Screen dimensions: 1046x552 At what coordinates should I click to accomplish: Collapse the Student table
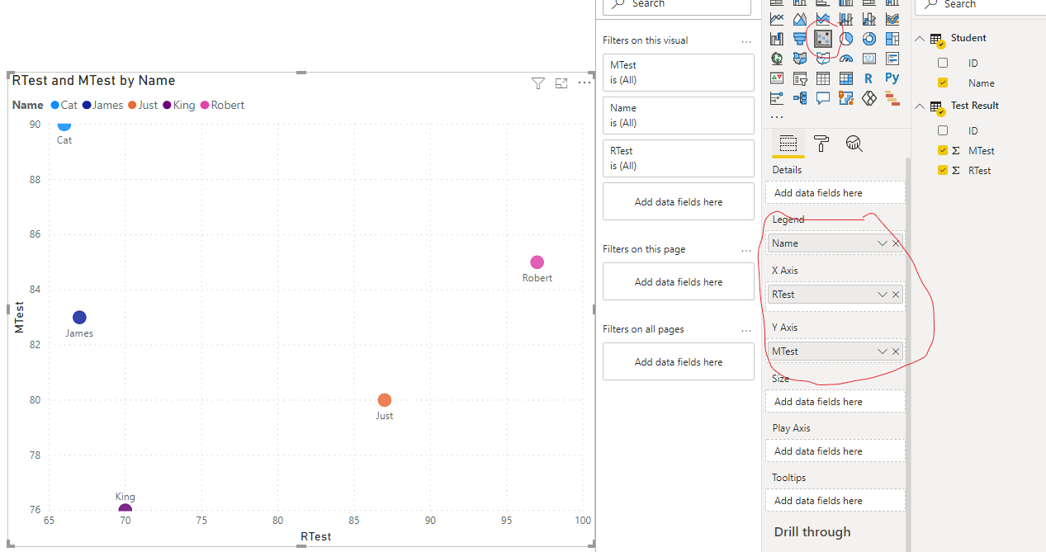click(x=921, y=38)
